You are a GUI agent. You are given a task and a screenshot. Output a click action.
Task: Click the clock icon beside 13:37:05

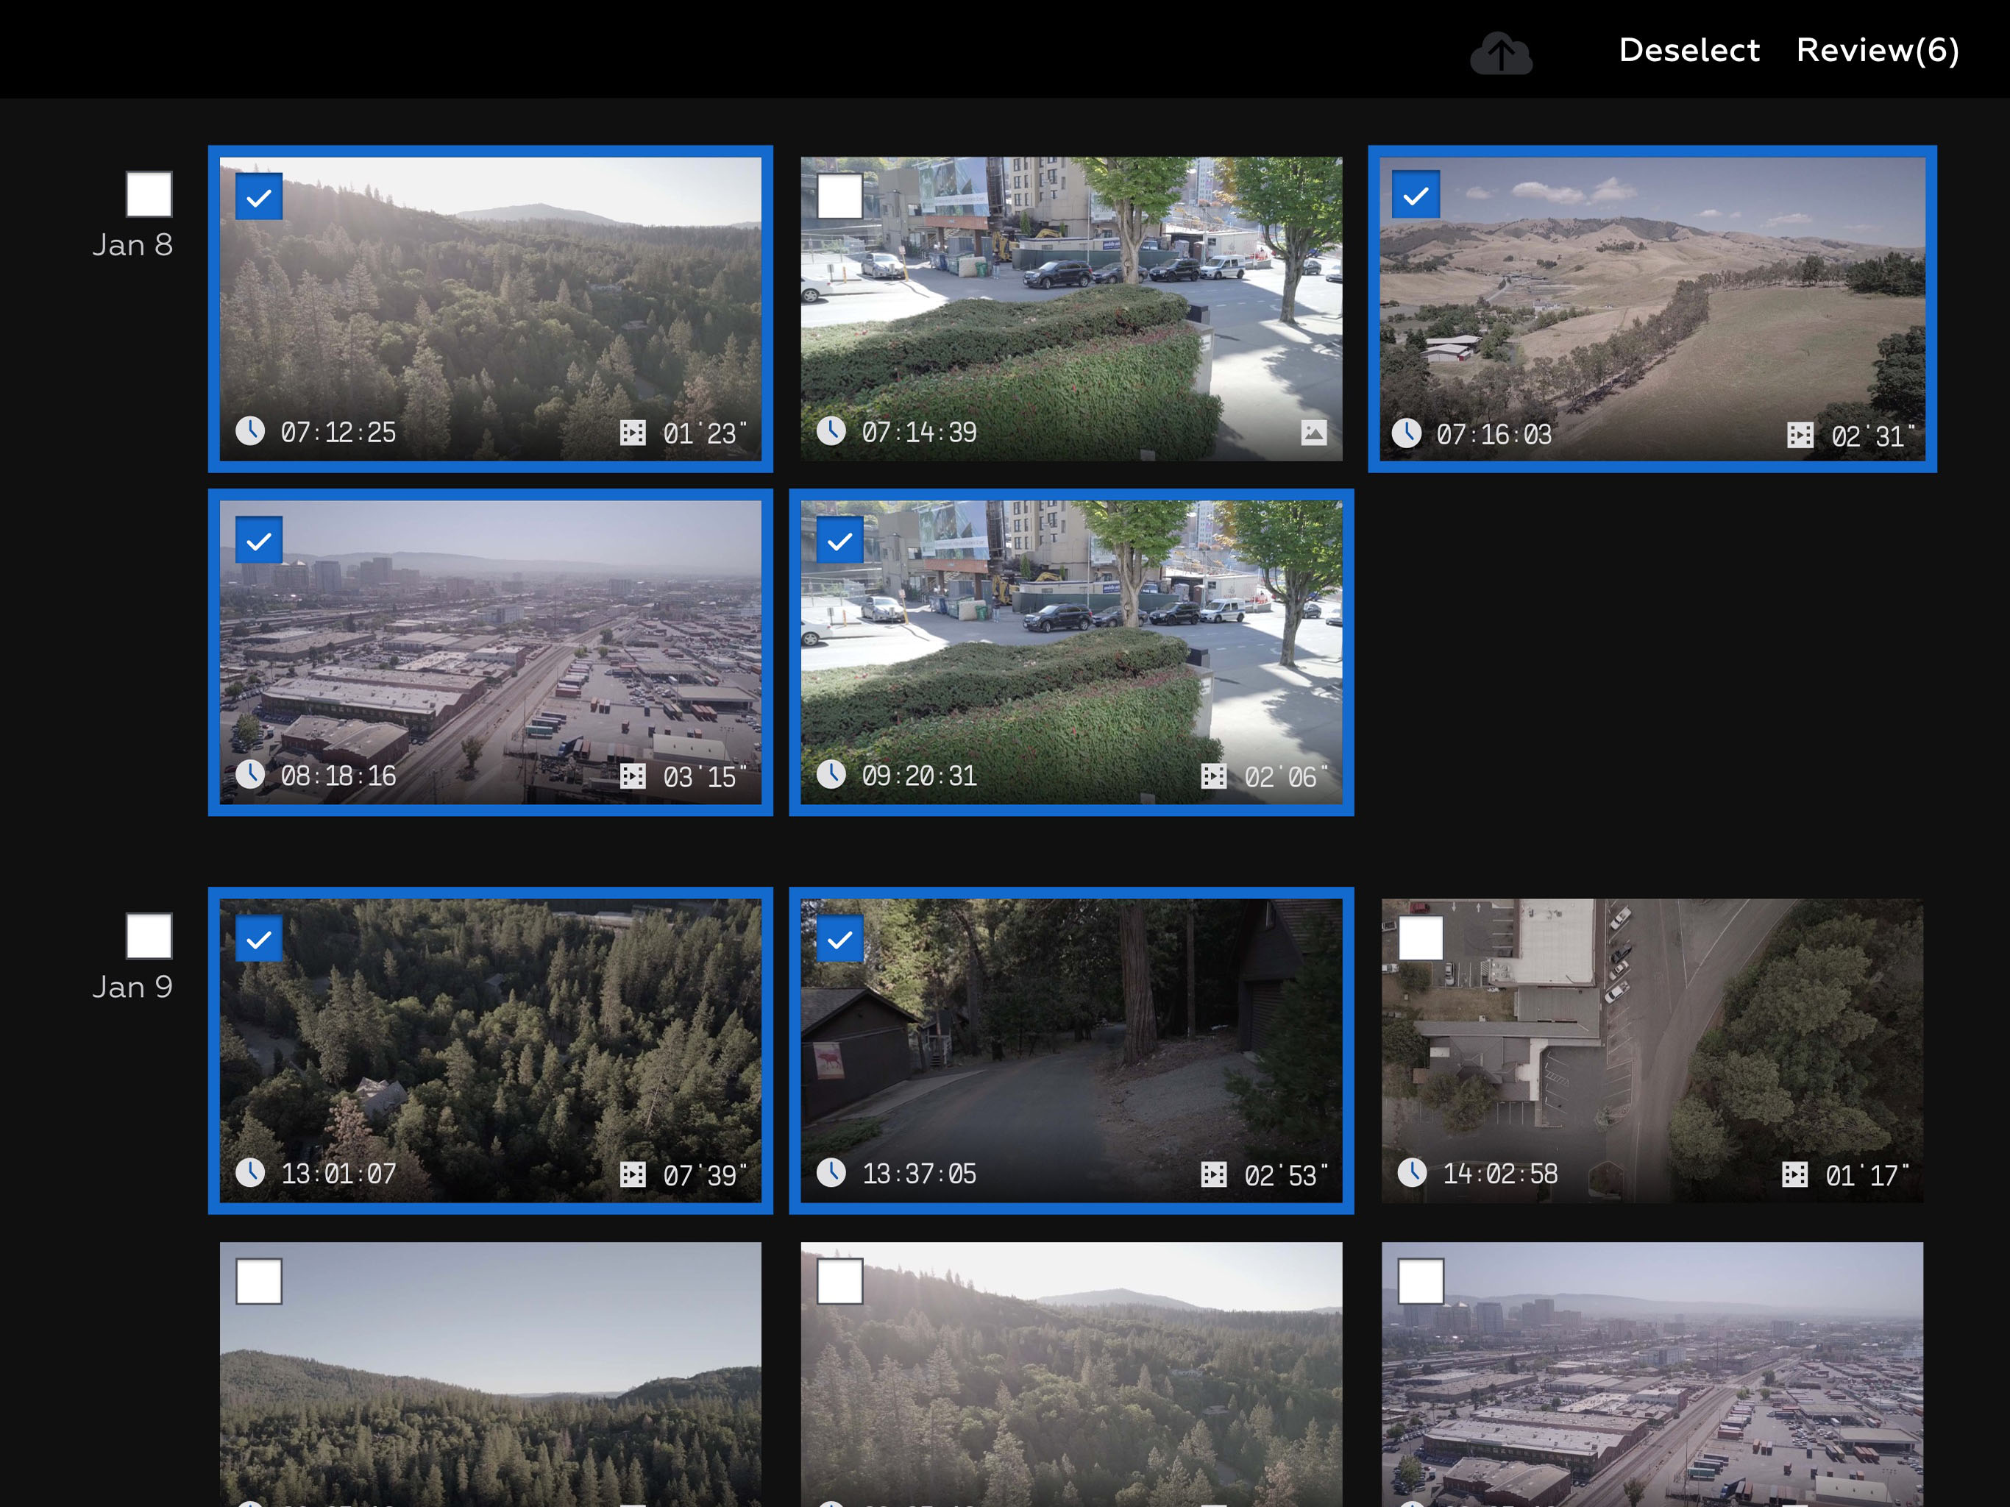point(831,1172)
